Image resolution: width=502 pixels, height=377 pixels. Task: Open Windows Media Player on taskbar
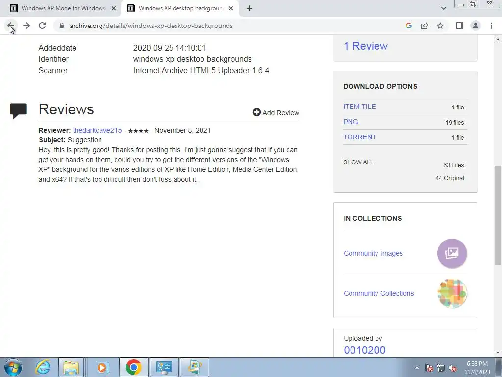click(102, 367)
